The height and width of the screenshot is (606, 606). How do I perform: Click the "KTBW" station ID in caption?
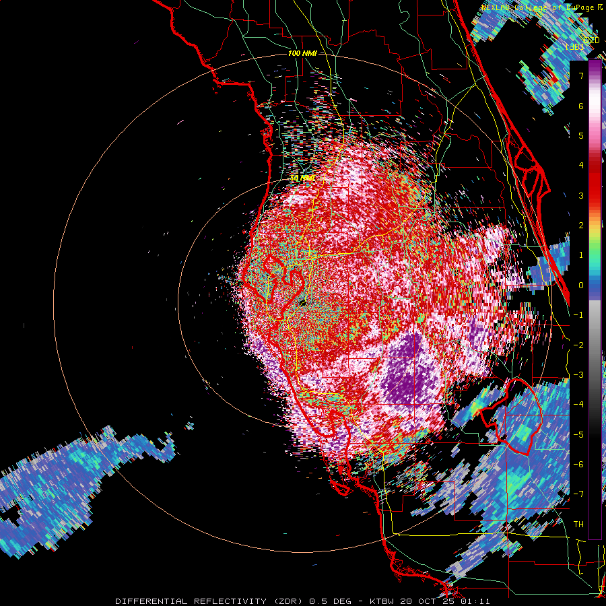click(382, 601)
